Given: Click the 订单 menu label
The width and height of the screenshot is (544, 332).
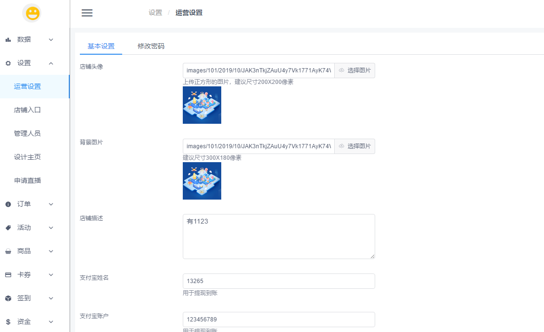Looking at the screenshot, I should click(24, 204).
